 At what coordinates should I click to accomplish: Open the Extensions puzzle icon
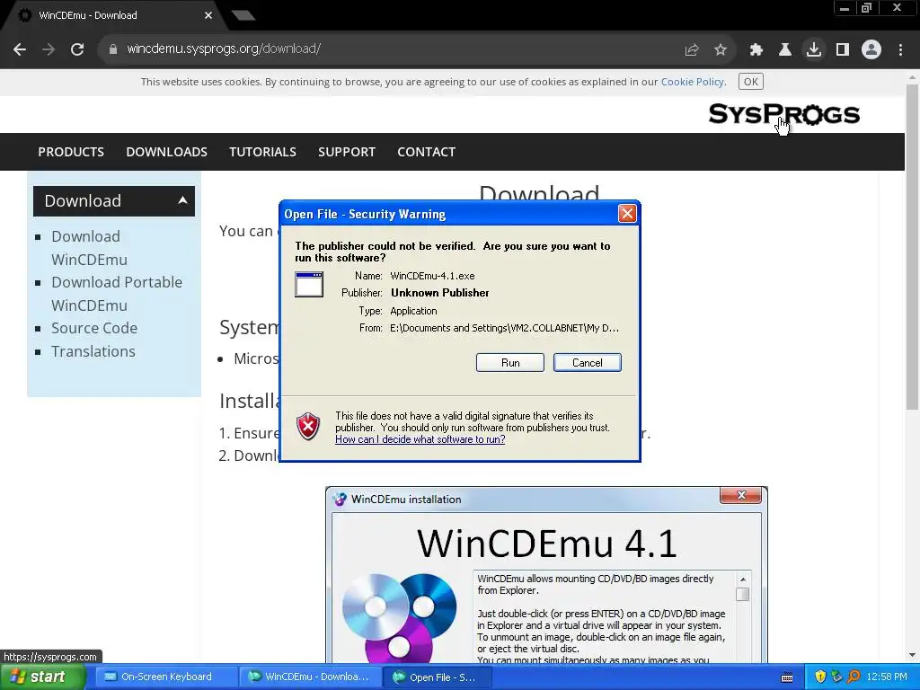[x=756, y=50]
